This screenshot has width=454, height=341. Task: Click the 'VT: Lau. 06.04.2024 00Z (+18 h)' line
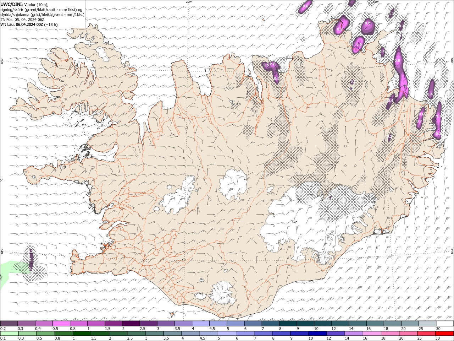(x=29, y=25)
